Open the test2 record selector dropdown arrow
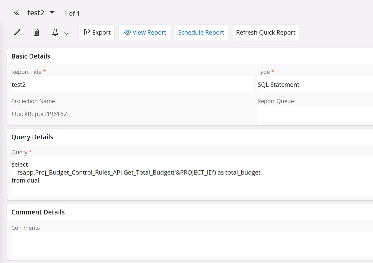The image size is (373, 263). pos(52,12)
